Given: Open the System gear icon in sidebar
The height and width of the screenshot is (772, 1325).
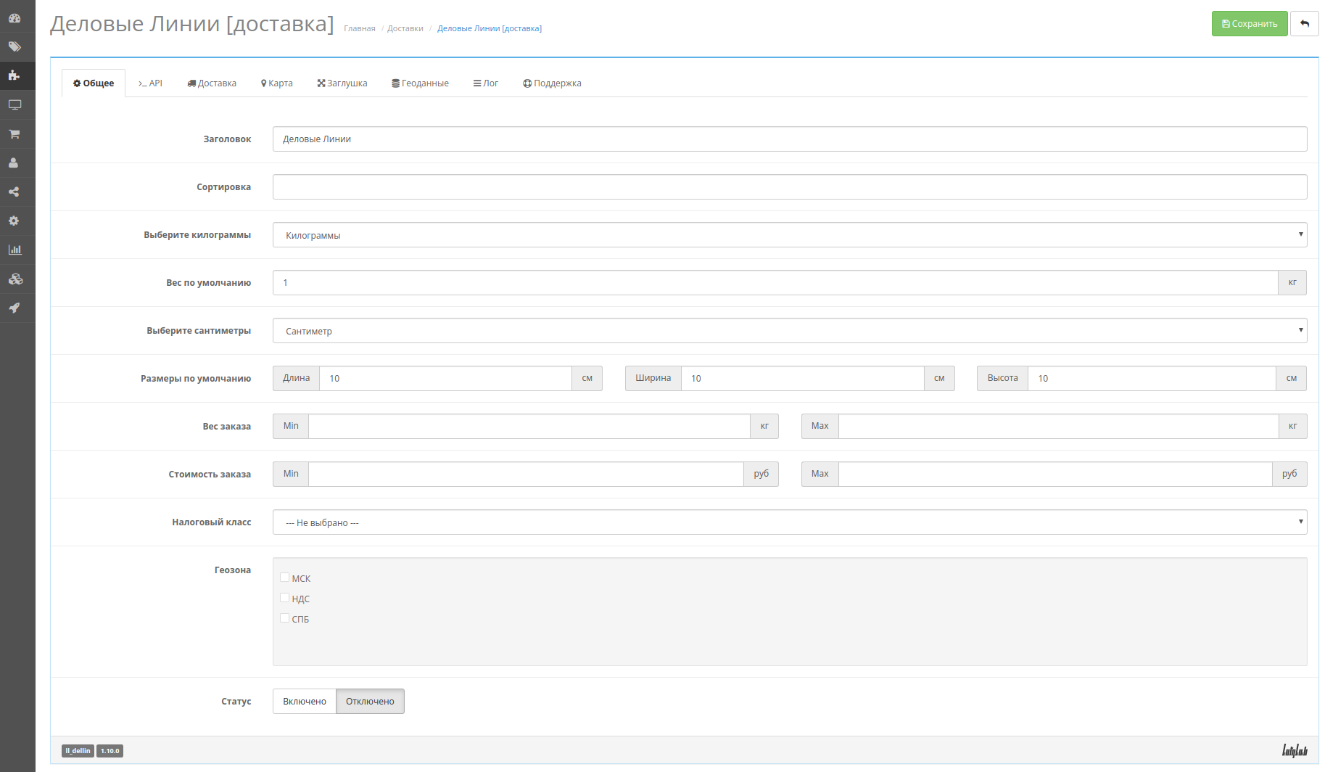Looking at the screenshot, I should (x=15, y=221).
